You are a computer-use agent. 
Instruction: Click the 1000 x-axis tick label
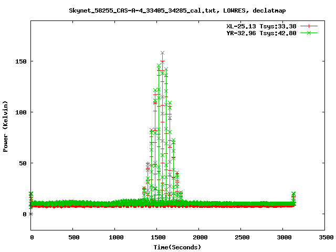116,237
